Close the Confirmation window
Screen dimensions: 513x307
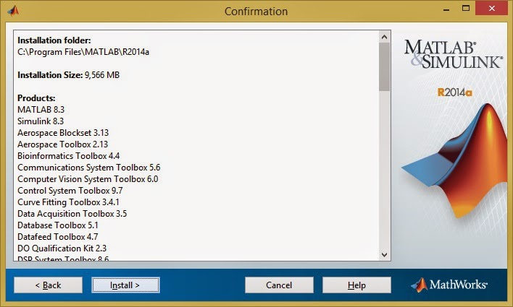pos(492,9)
